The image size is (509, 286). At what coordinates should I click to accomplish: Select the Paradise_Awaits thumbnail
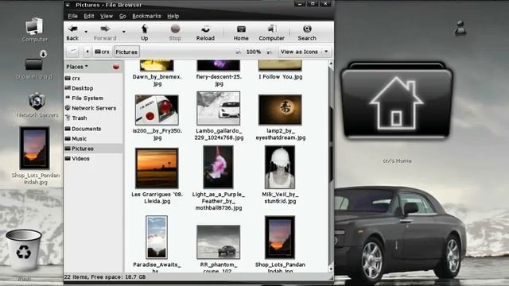(x=157, y=238)
